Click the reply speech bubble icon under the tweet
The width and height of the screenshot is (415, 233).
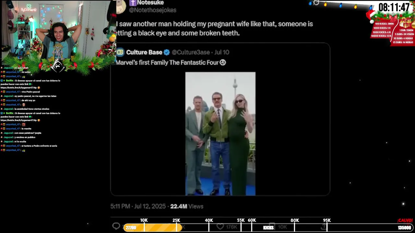coord(116,226)
